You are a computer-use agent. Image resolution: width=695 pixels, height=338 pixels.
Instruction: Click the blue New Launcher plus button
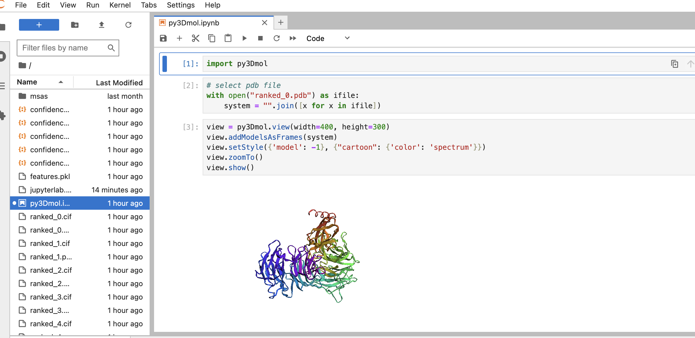coord(39,25)
